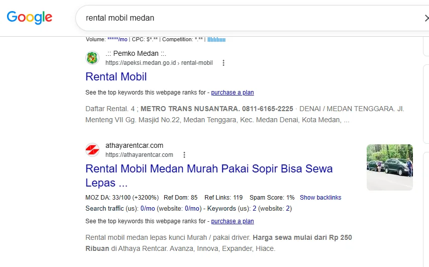This screenshot has width=429, height=267.
Task: Click the apeksi.medan.go.id URL text
Action: coord(159,63)
